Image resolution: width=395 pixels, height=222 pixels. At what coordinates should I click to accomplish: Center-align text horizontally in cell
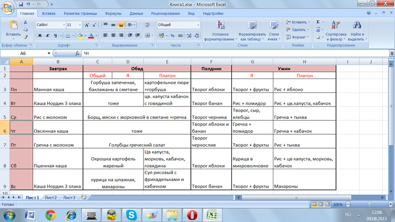pos(113,35)
